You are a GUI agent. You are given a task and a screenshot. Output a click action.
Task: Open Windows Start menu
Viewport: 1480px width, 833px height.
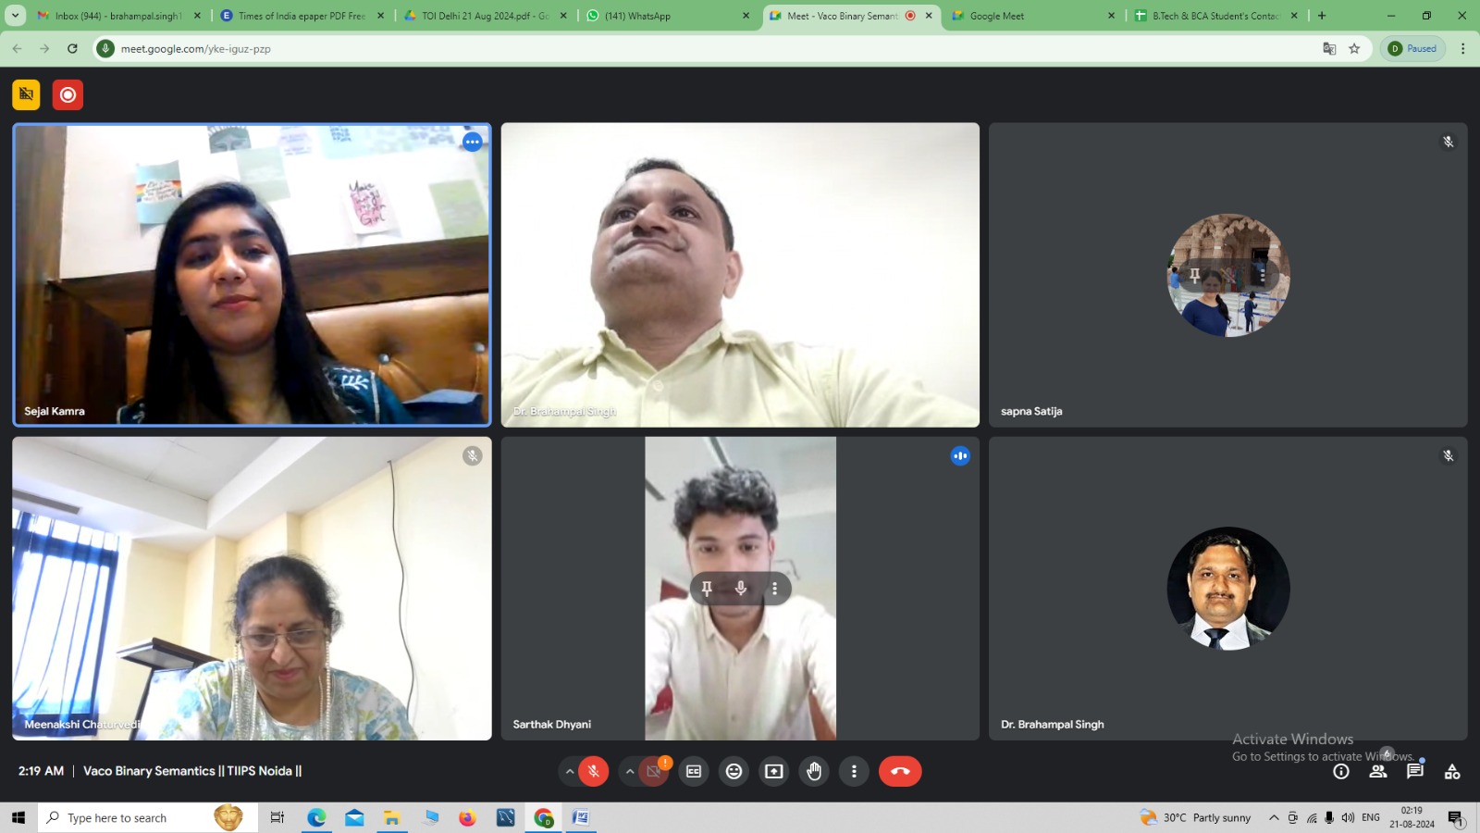(18, 817)
